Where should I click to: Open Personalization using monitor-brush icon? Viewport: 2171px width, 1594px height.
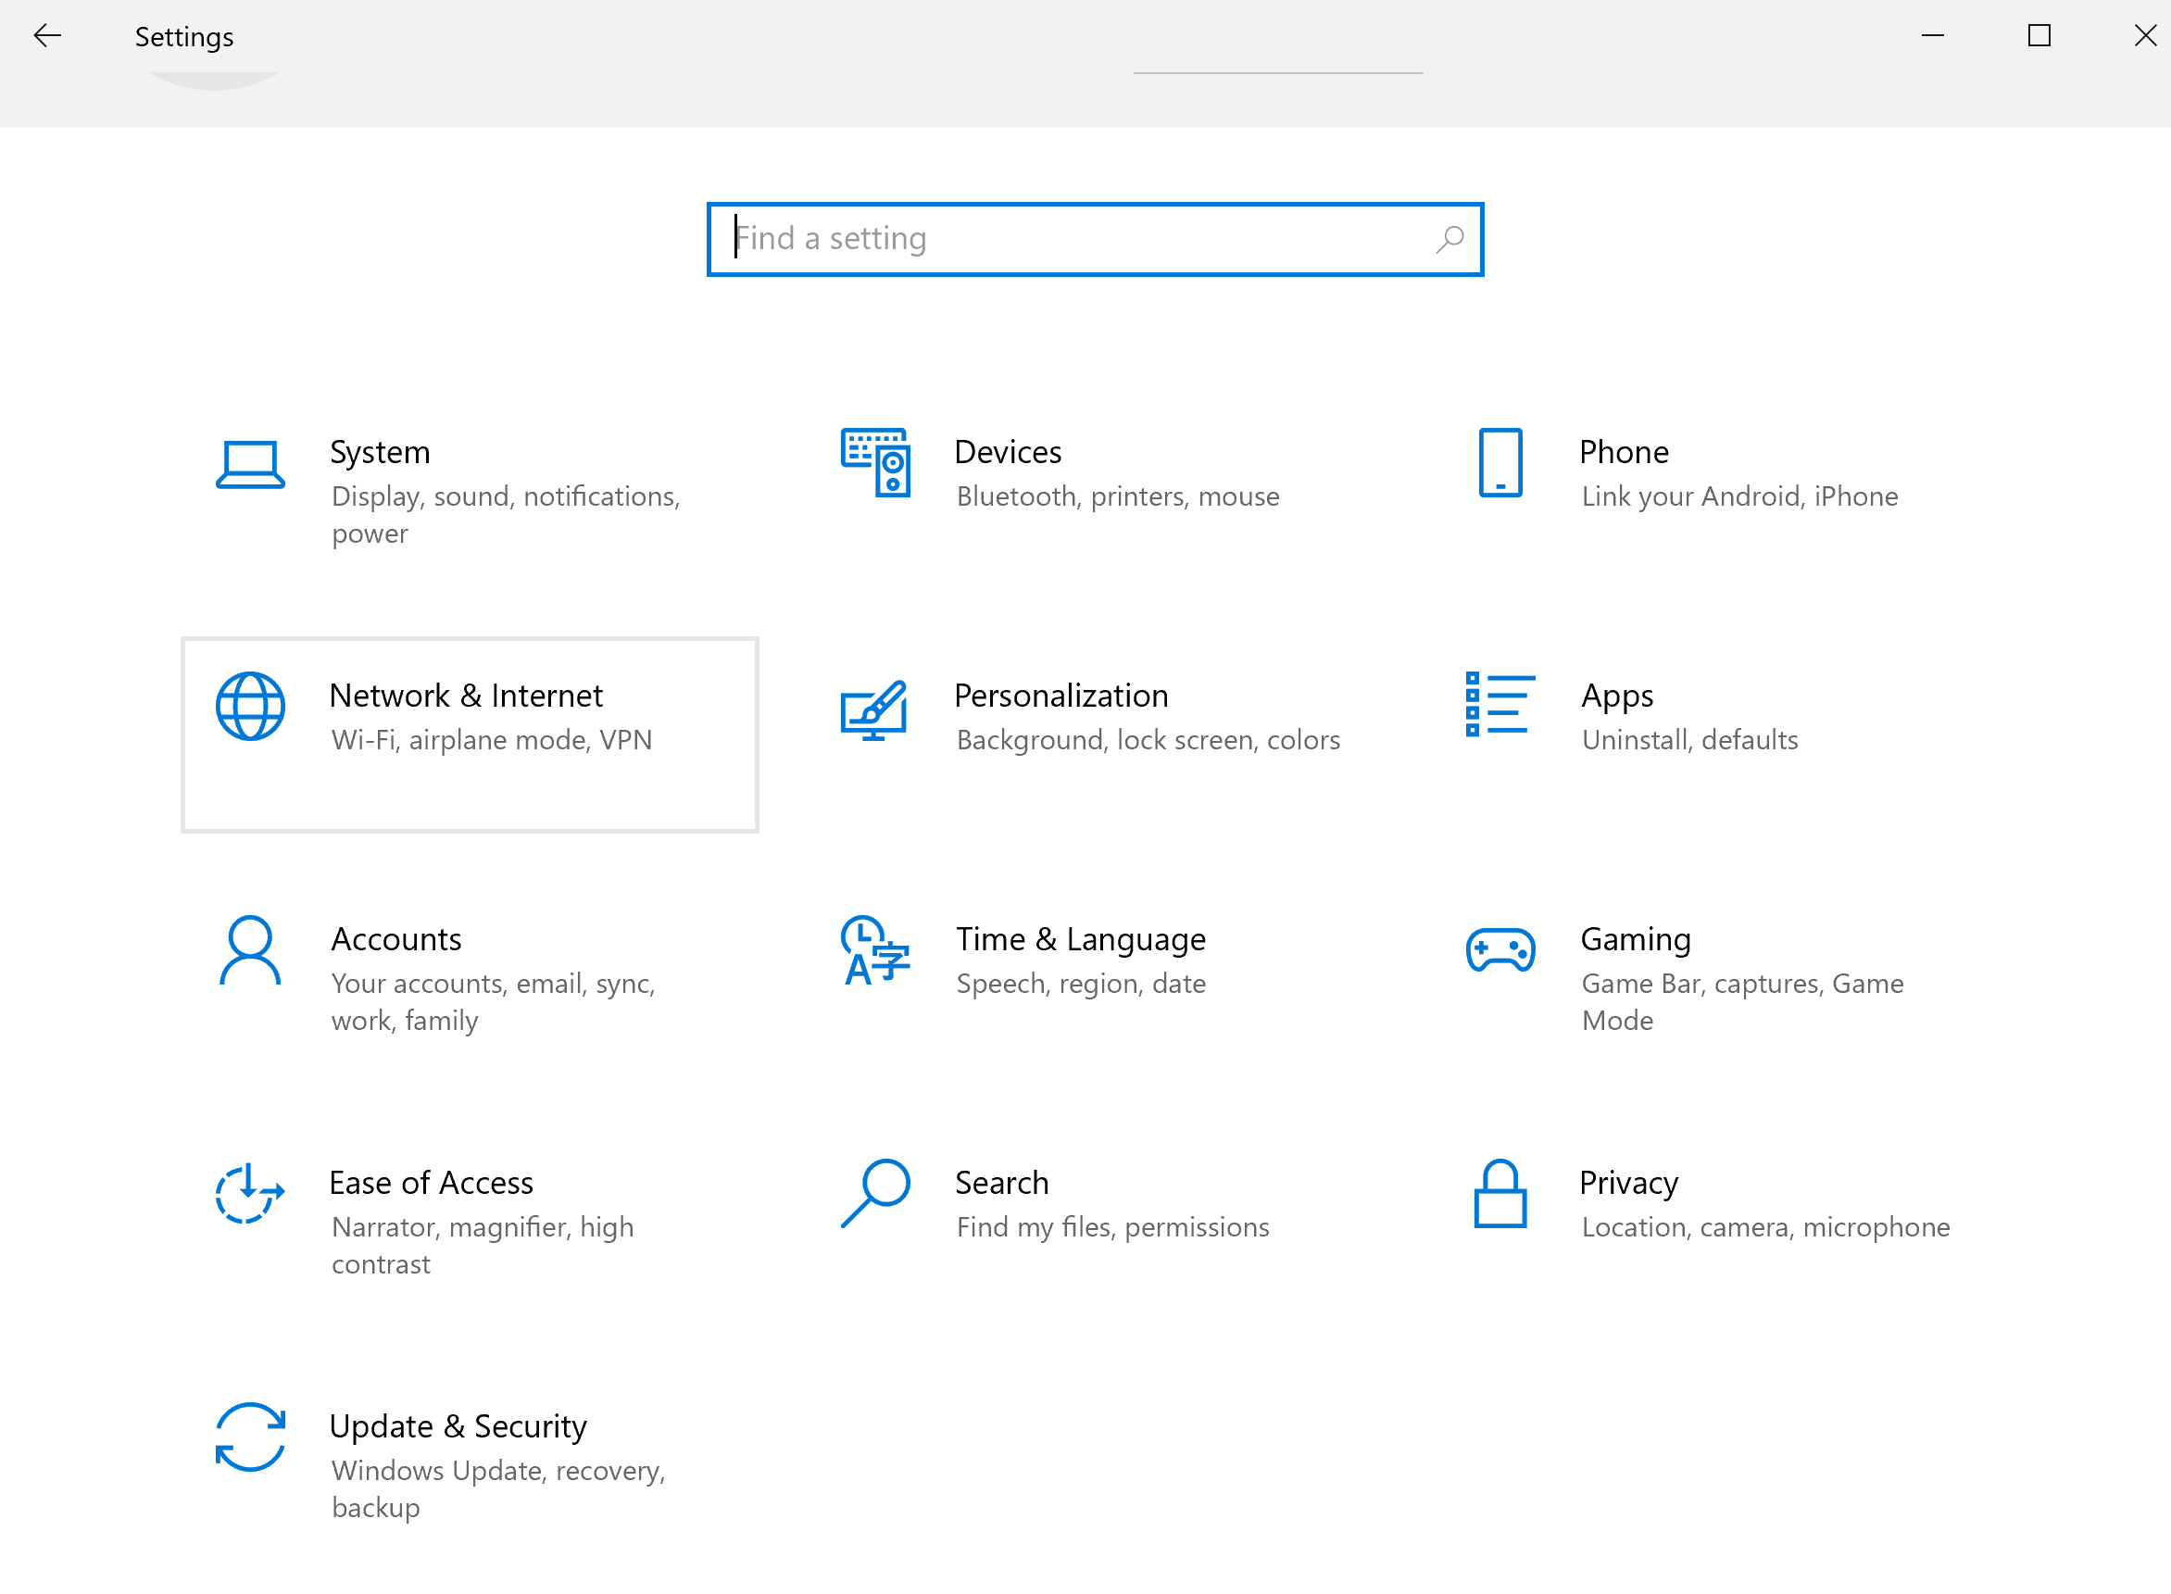(874, 710)
